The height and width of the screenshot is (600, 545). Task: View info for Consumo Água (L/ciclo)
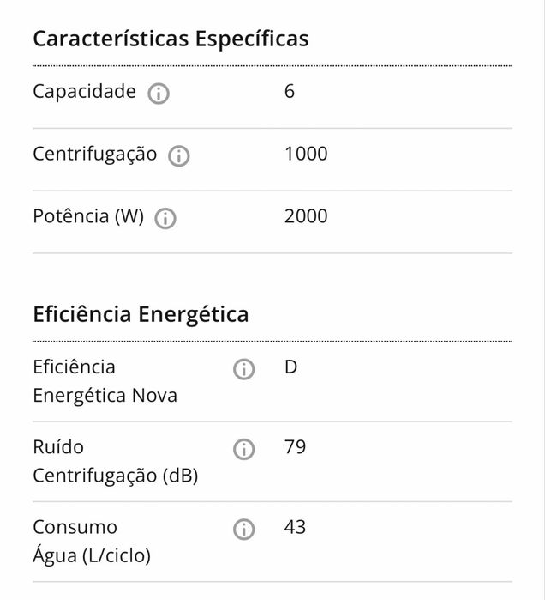pos(244,530)
